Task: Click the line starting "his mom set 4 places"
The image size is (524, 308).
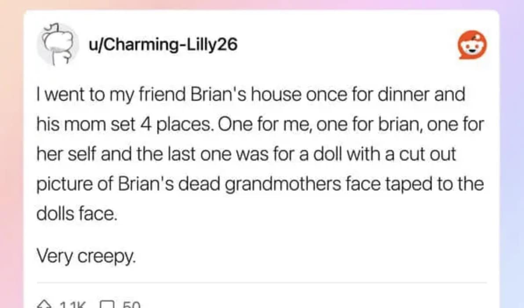Action: pyautogui.click(x=260, y=125)
